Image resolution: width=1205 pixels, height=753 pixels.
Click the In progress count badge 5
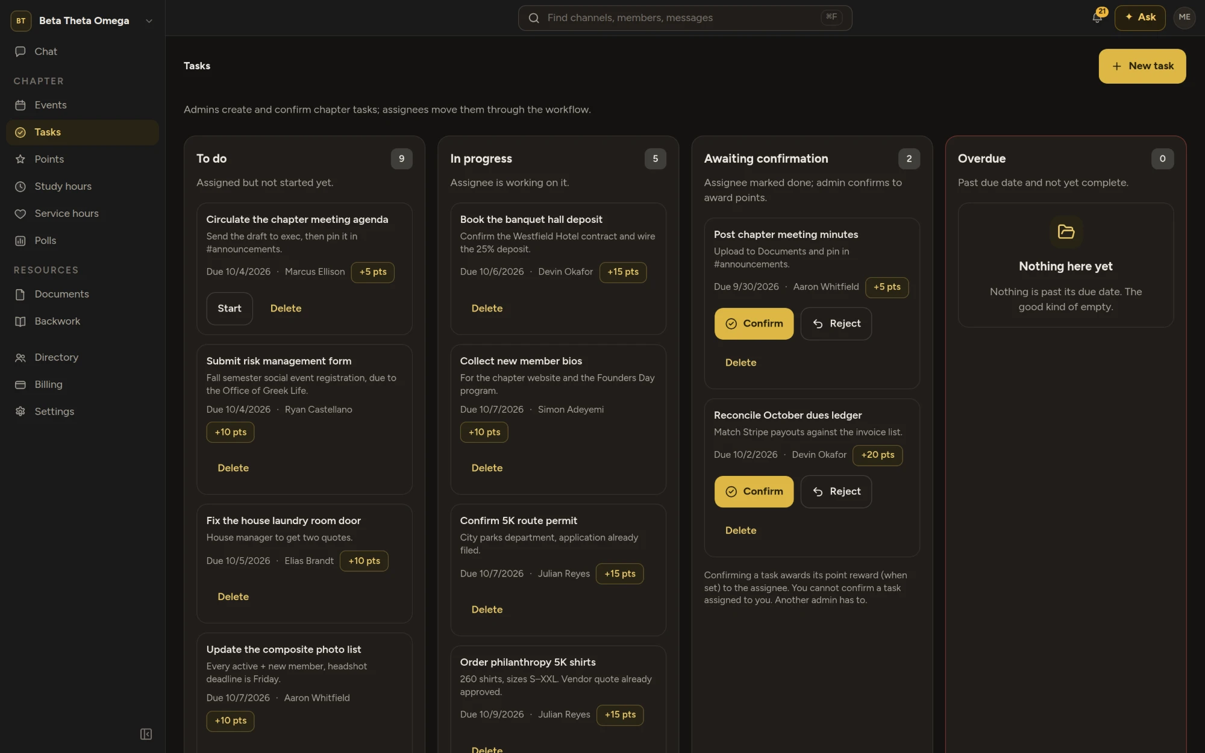pos(655,158)
